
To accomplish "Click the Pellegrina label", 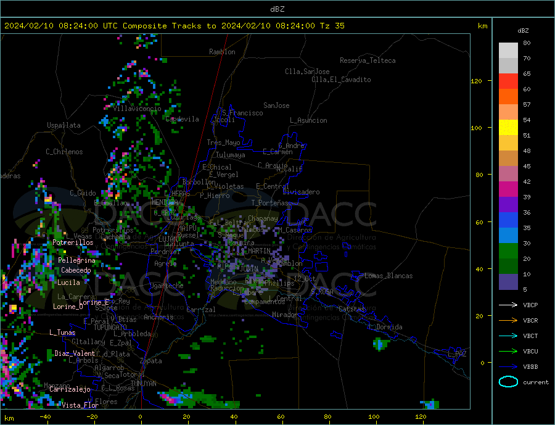I will [77, 260].
